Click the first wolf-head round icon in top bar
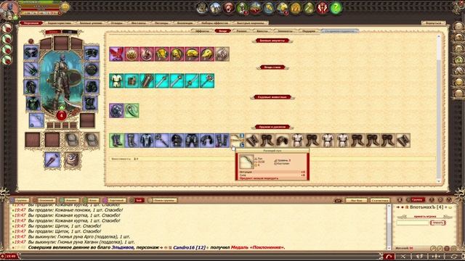This screenshot has height=261, width=465. [203, 8]
